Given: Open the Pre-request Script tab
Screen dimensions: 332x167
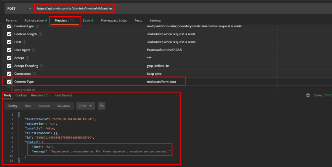Looking at the screenshot, I should pos(114,20).
